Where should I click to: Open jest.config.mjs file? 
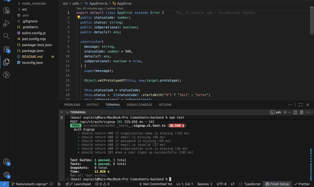pyautogui.click(x=34, y=39)
